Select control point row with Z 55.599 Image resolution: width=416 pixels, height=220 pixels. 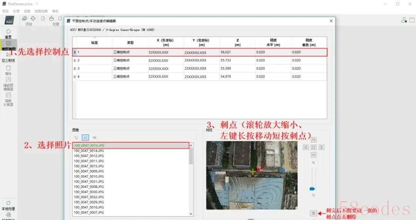pyautogui.click(x=200, y=68)
